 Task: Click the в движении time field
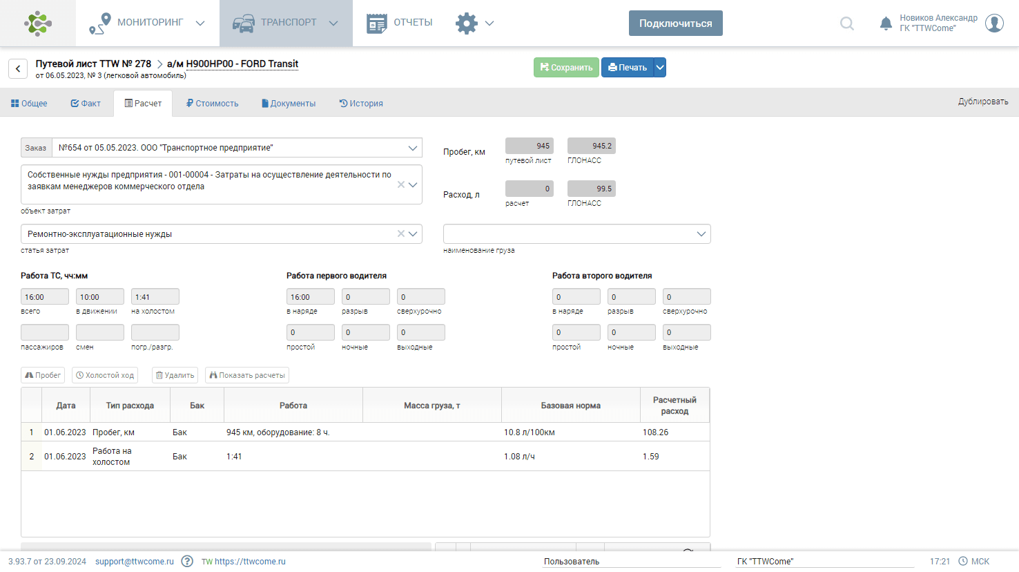pyautogui.click(x=100, y=296)
